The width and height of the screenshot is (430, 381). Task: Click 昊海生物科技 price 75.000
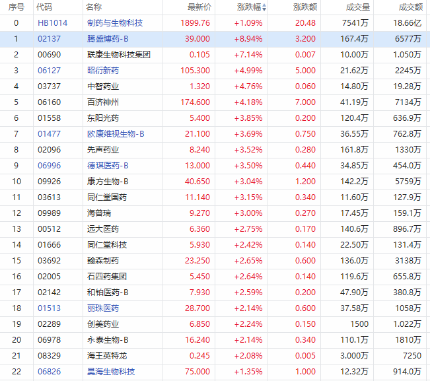197,372
